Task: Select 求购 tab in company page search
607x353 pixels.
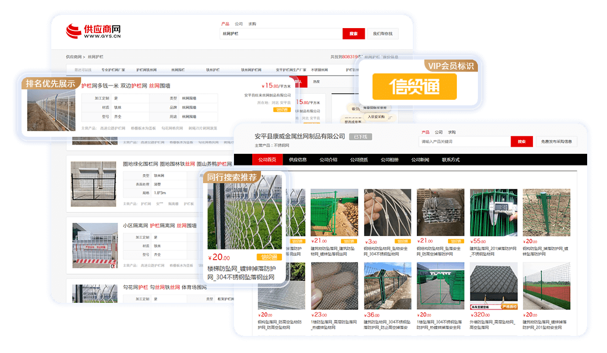Action: [452, 132]
